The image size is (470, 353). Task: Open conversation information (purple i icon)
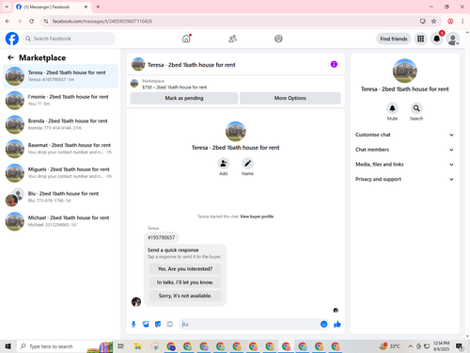334,64
